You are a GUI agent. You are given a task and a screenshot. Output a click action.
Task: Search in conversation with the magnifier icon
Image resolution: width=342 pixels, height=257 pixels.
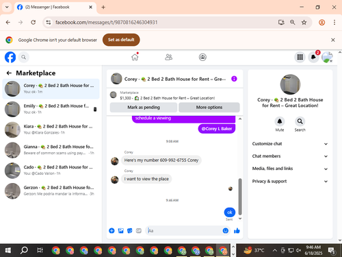coord(300,121)
